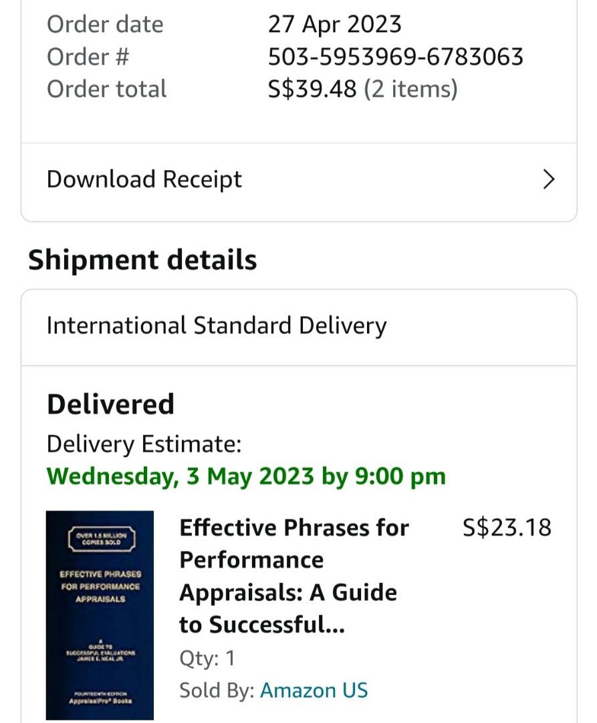Tap the Order date label
597x723 pixels.
click(x=105, y=25)
